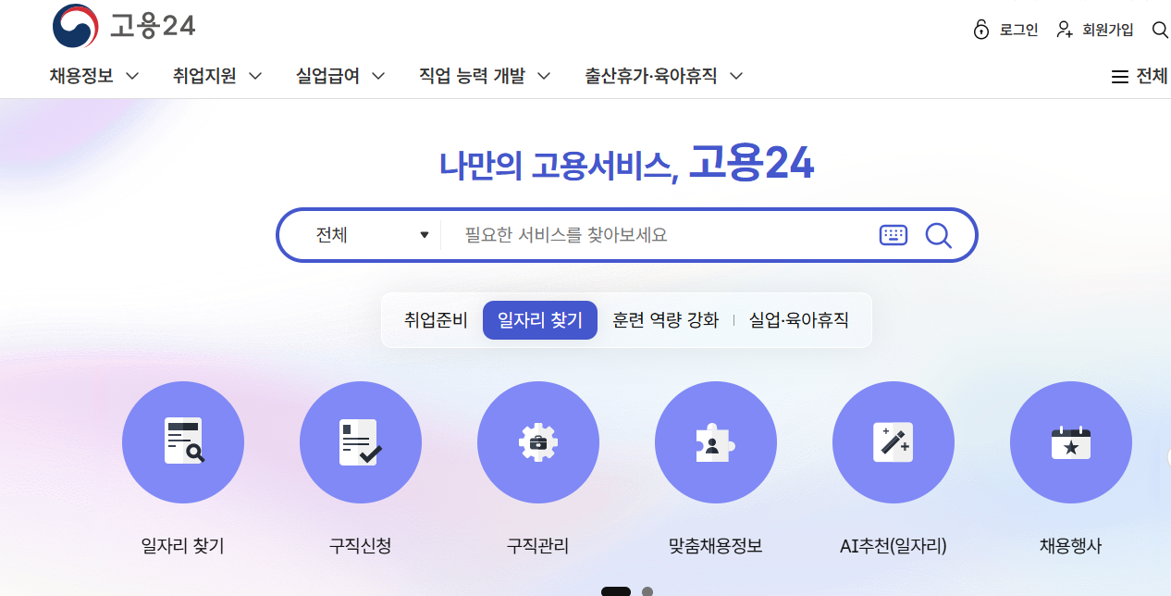The width and height of the screenshot is (1171, 596).
Task: Open the 취업지원 menu
Action: click(204, 76)
